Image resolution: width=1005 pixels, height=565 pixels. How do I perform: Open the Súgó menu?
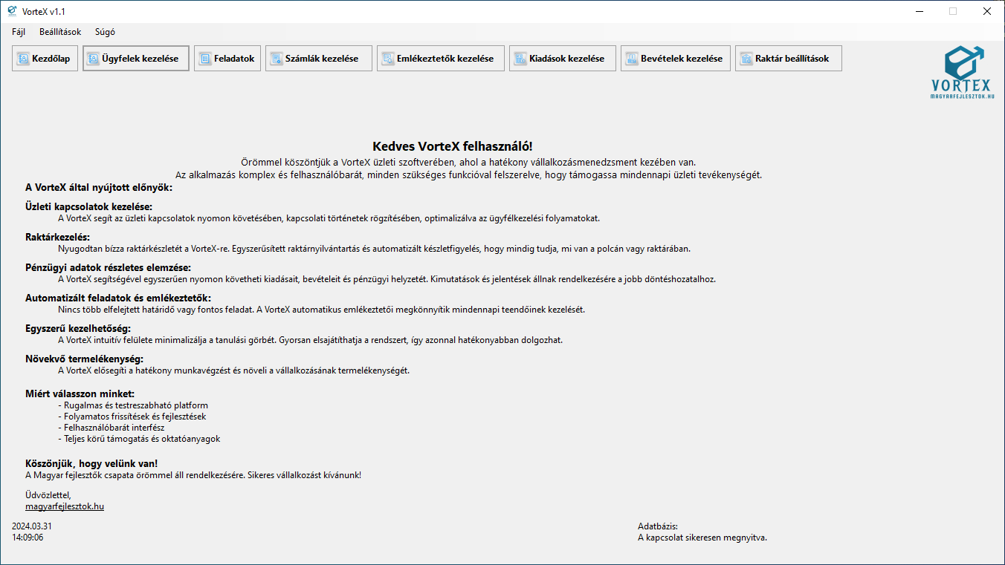pos(105,32)
